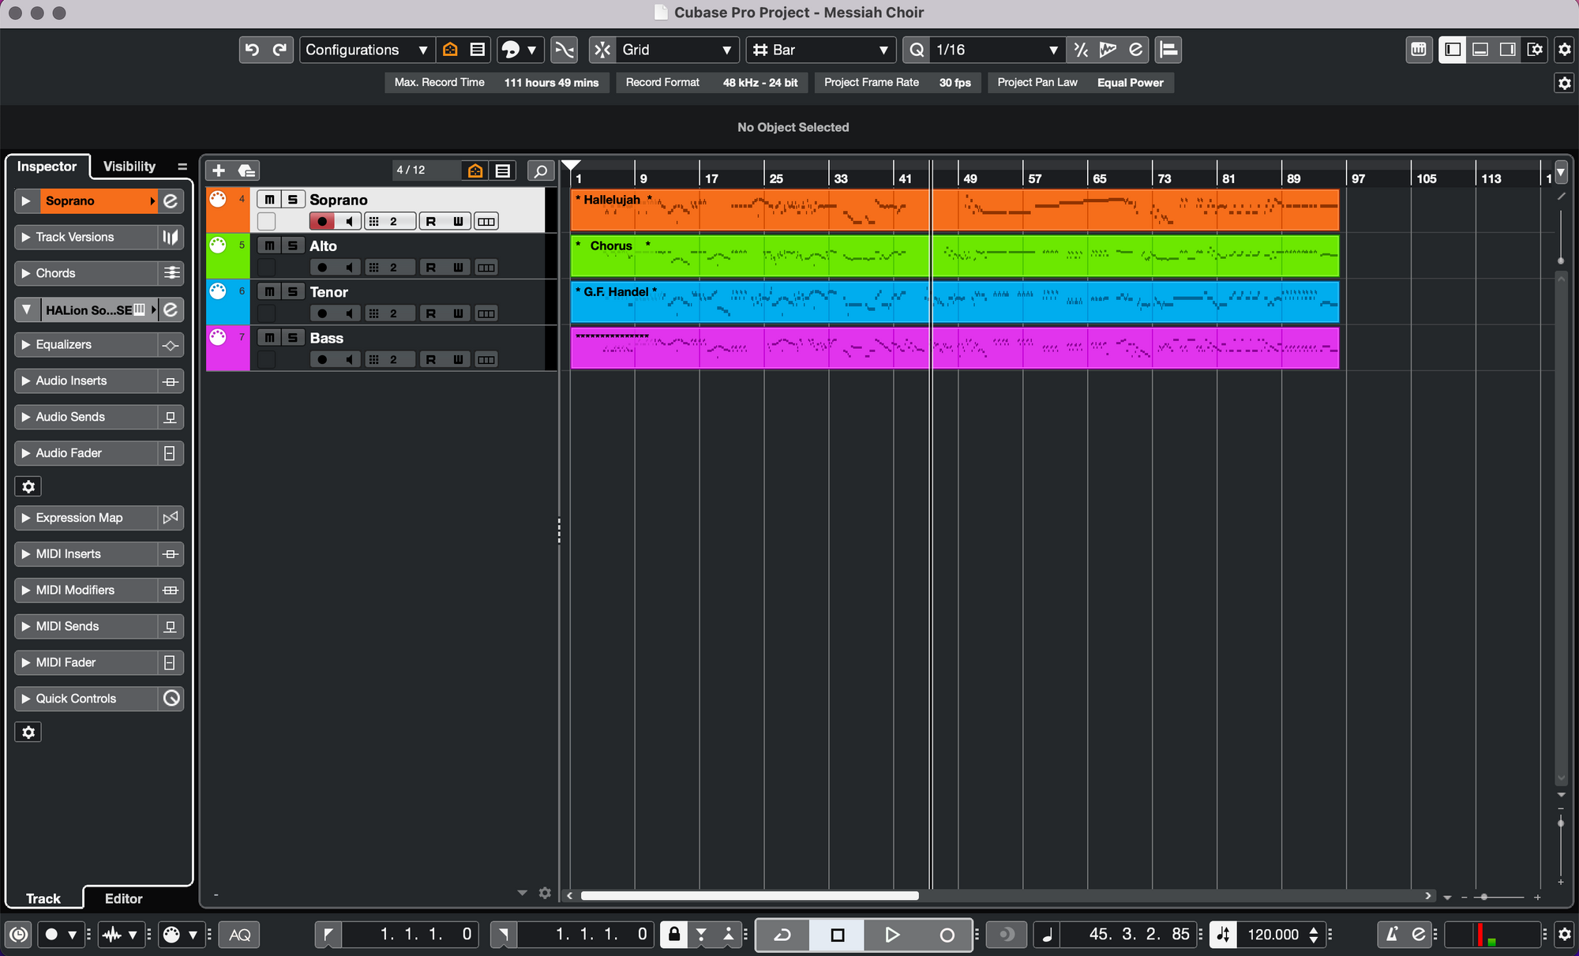Viewport: 1579px width, 956px height.
Task: Mute the Tenor track
Action: point(269,291)
